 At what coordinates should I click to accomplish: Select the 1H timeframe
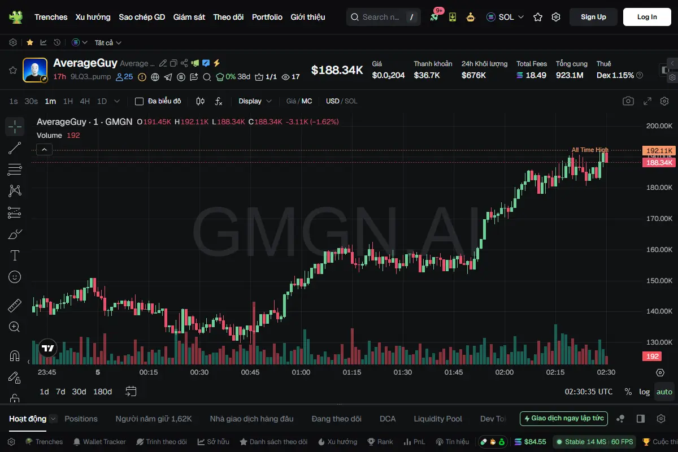[68, 101]
